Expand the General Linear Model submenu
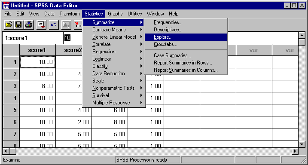 (x=114, y=37)
